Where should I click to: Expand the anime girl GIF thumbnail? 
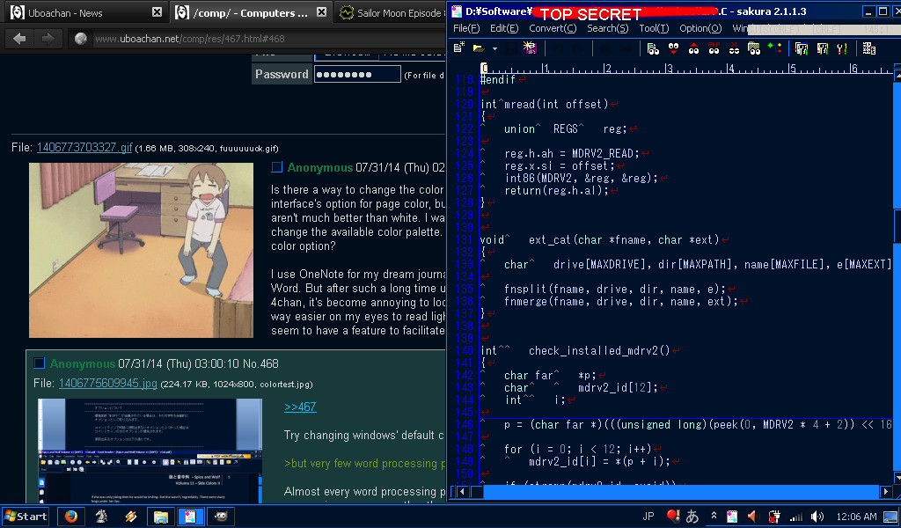click(142, 250)
